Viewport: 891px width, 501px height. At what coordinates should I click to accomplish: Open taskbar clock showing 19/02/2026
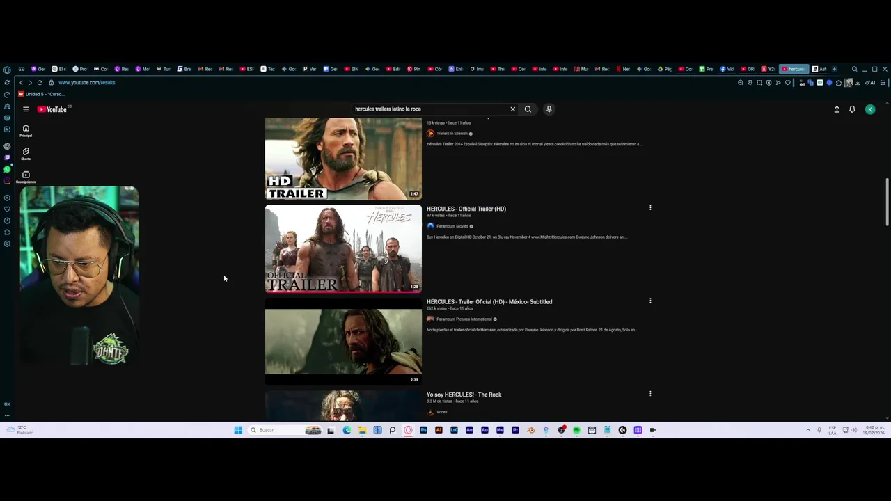click(x=875, y=430)
